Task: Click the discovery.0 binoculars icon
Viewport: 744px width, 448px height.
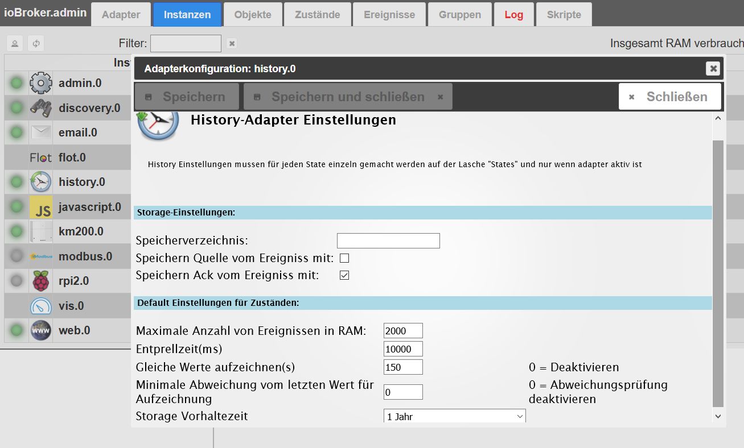Action: (x=40, y=108)
